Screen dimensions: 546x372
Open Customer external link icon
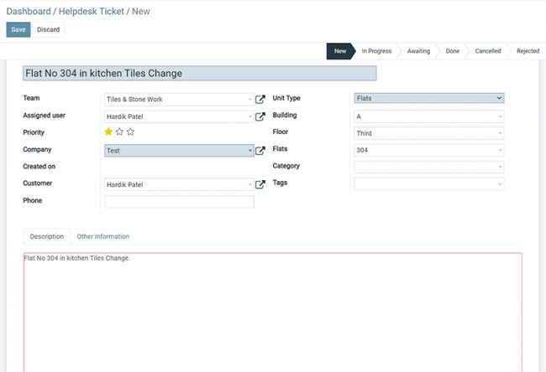click(x=260, y=184)
